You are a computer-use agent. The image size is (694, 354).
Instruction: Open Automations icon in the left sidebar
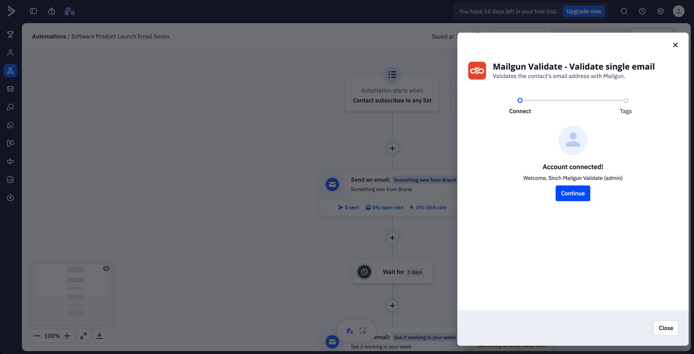point(10,71)
